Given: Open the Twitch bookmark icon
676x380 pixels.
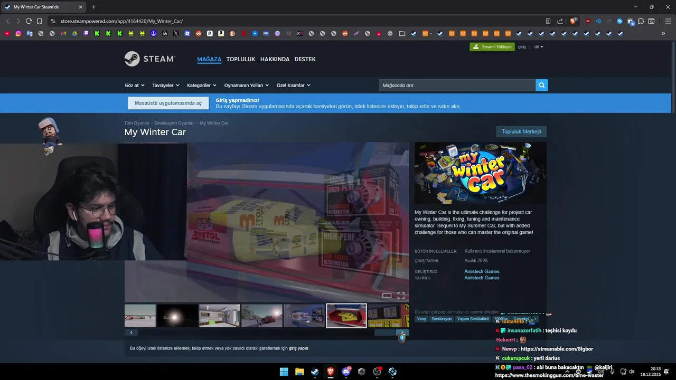Looking at the screenshot, I should click(86, 33).
